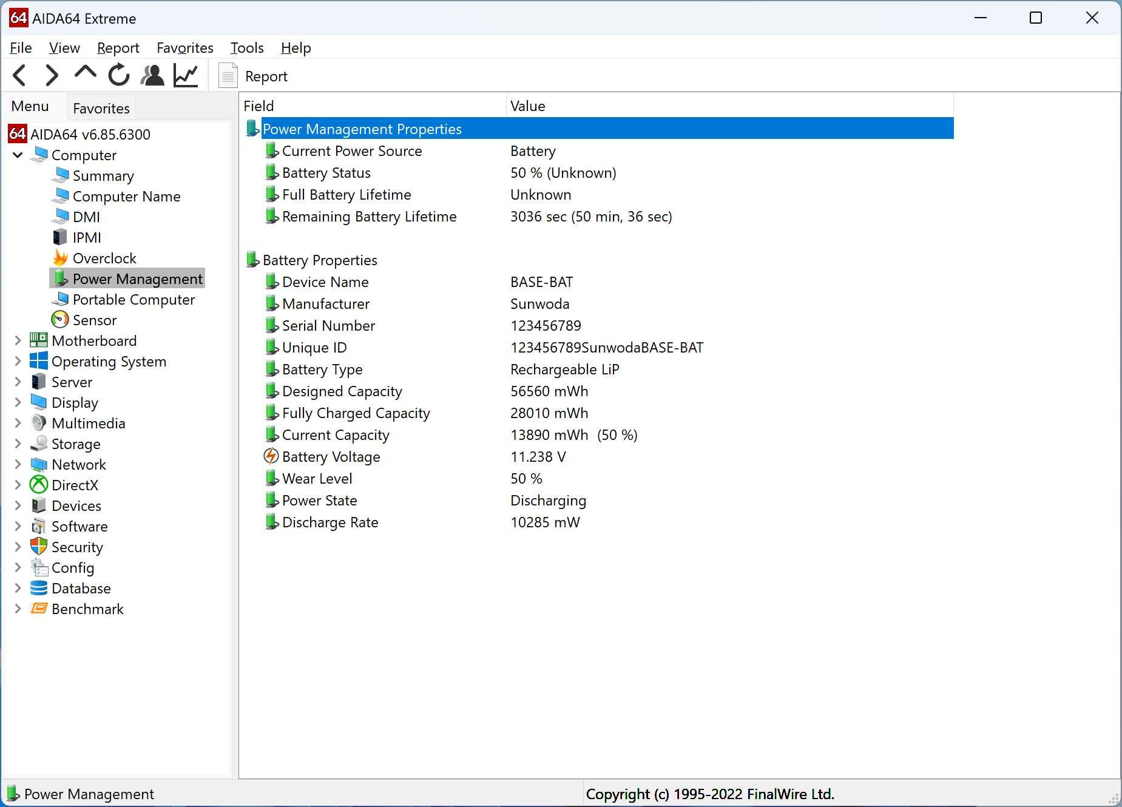Expand the Server tree node
Viewport: 1122px width, 807px height.
point(18,382)
